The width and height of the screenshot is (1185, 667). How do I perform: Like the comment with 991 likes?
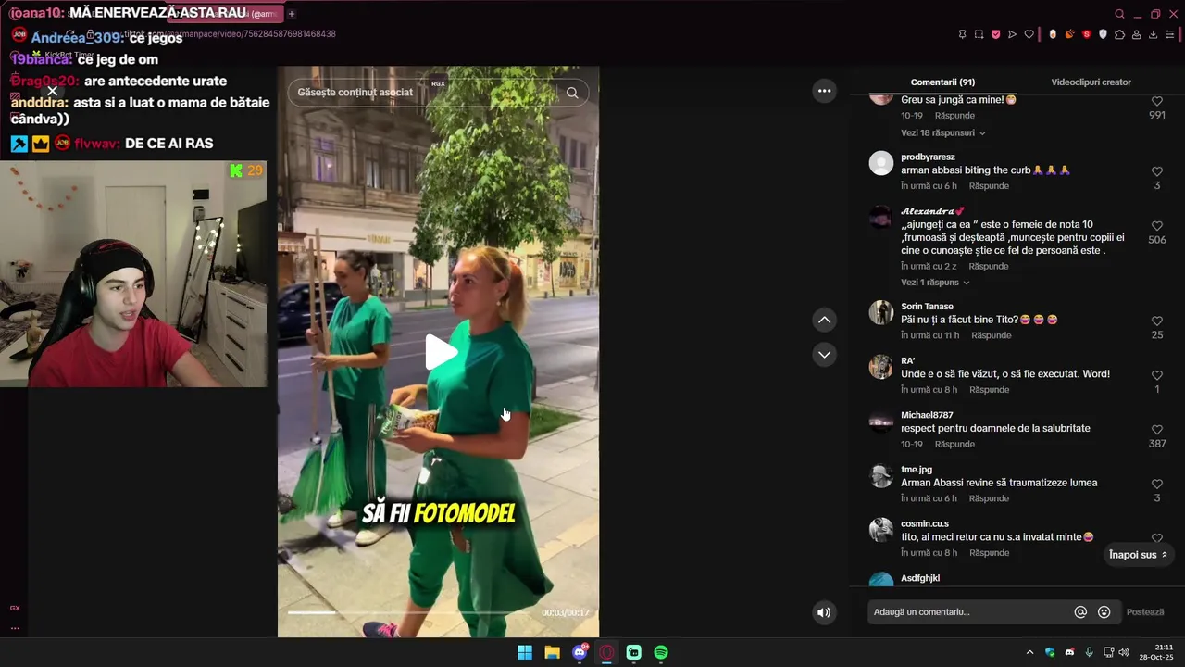[x=1157, y=101]
